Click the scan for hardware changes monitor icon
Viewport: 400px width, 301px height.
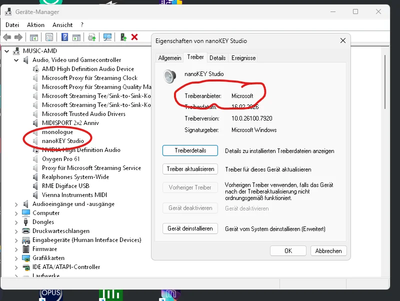pos(107,37)
